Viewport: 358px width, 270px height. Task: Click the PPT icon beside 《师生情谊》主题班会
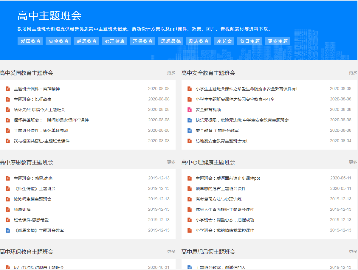point(8,189)
